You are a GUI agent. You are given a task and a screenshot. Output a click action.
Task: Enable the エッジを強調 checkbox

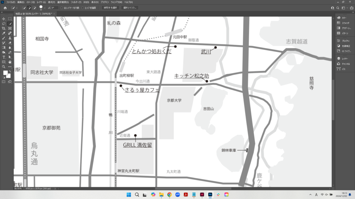[x=83, y=8]
